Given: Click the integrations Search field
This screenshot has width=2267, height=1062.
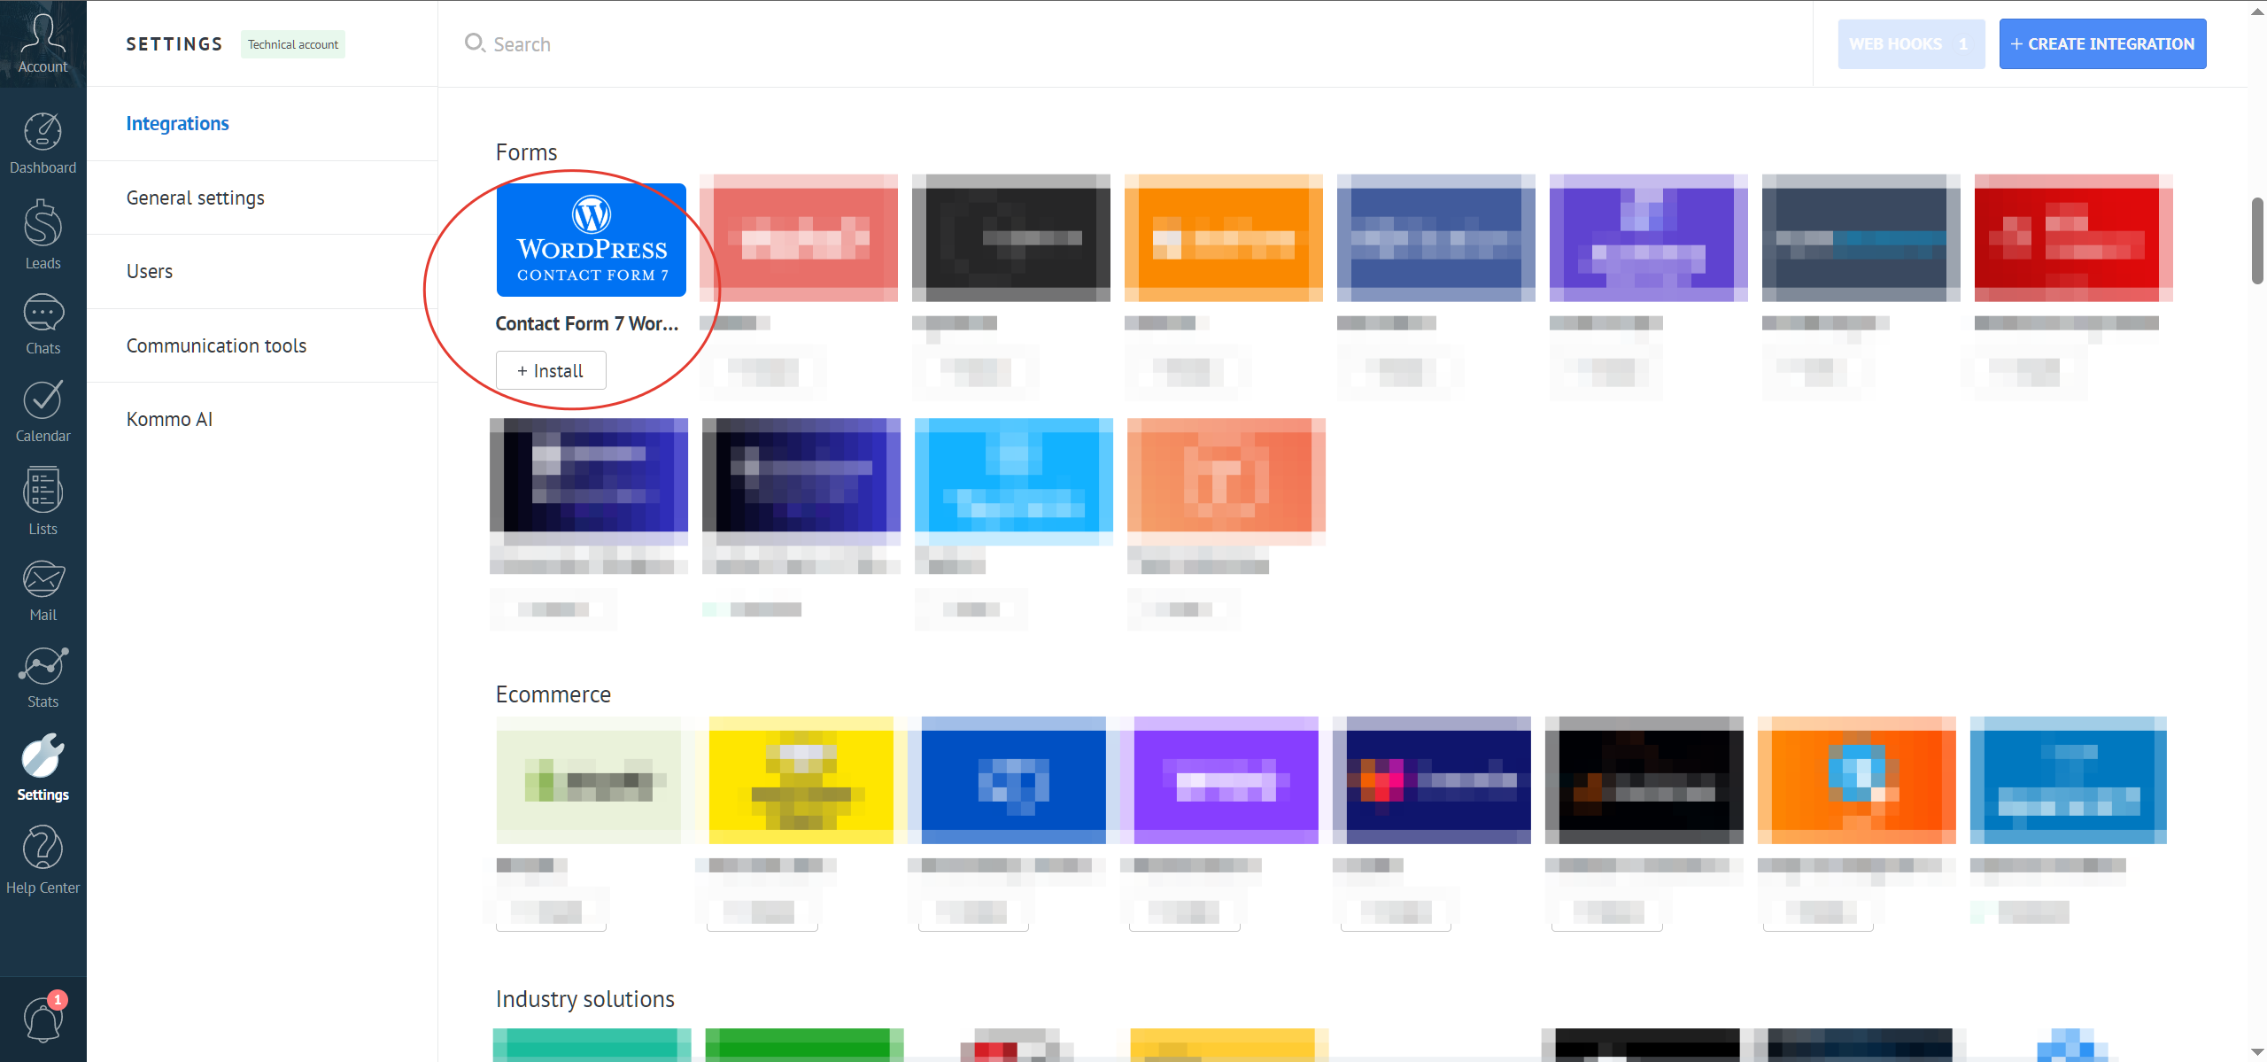Looking at the screenshot, I should point(708,43).
